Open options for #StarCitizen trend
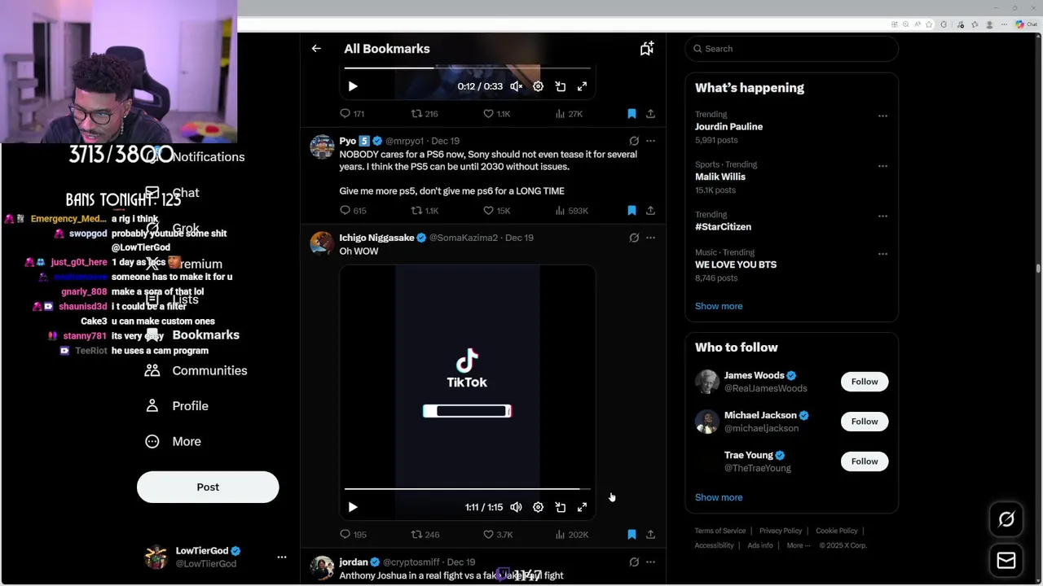 882,216
